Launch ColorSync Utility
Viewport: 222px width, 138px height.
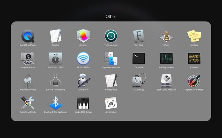[28, 103]
